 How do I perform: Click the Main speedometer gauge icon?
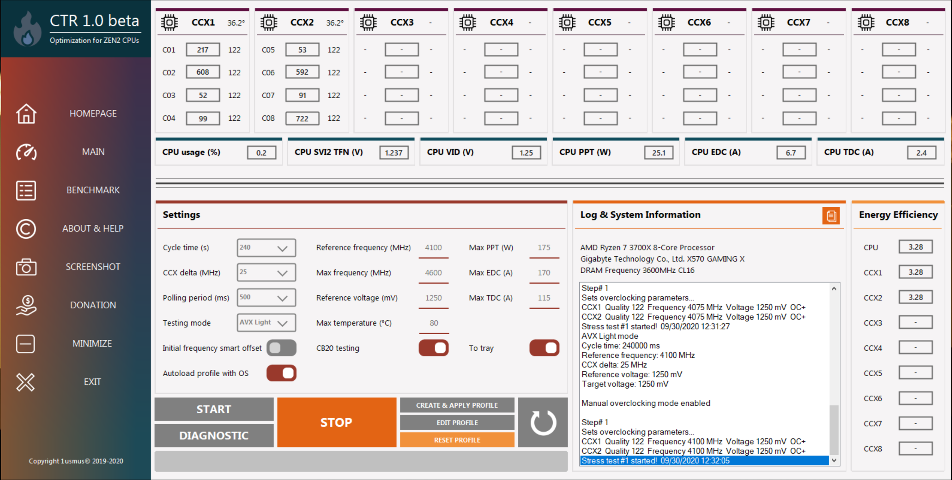coord(26,152)
